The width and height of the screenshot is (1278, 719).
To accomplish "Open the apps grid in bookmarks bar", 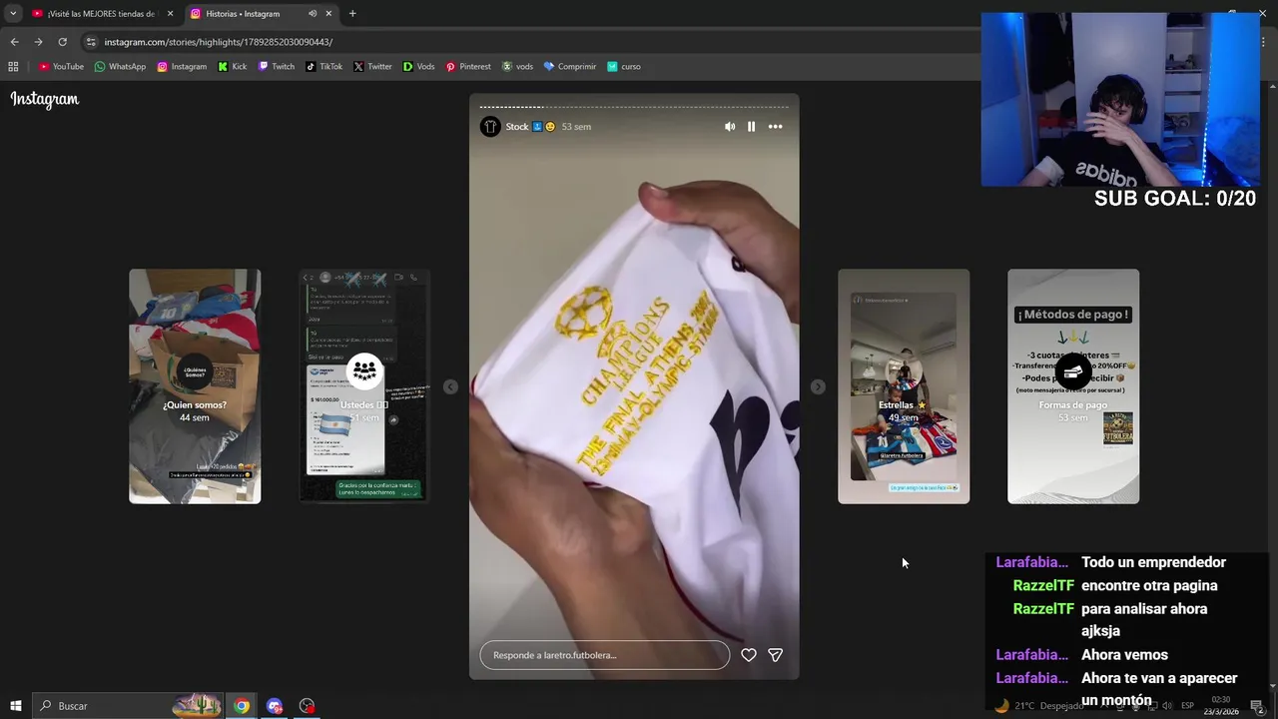I will click(13, 67).
